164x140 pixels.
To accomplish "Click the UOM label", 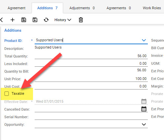I will click(x=156, y=63).
